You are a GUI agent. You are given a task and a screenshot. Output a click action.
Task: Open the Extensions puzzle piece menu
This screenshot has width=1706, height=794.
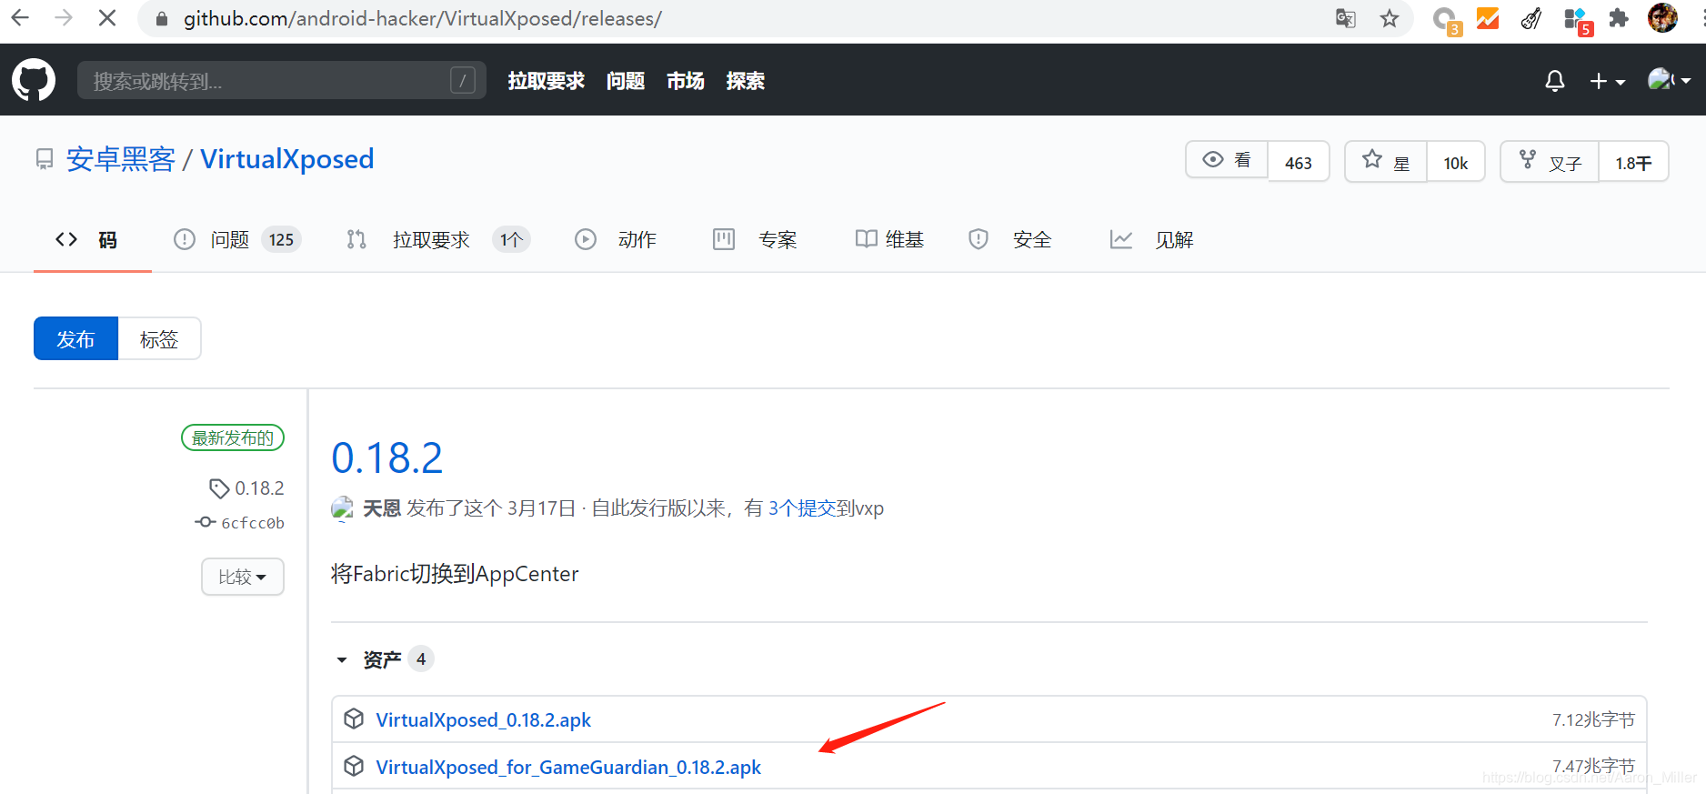(x=1619, y=18)
